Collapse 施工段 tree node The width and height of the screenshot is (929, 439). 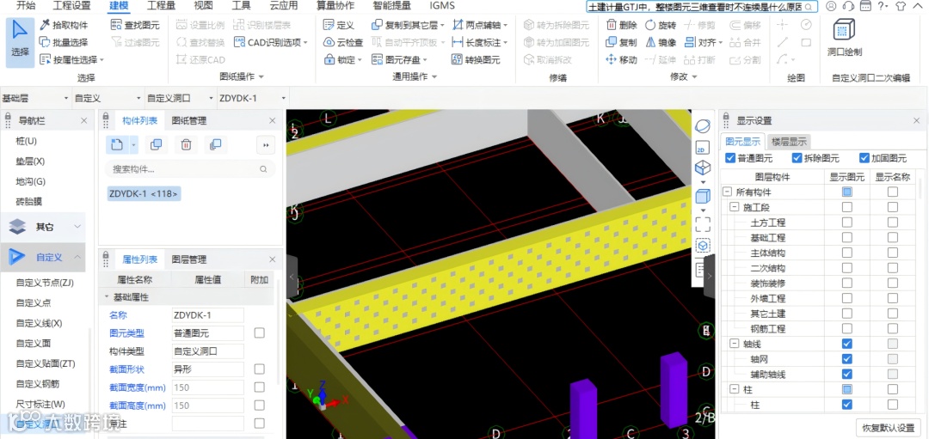click(x=734, y=207)
